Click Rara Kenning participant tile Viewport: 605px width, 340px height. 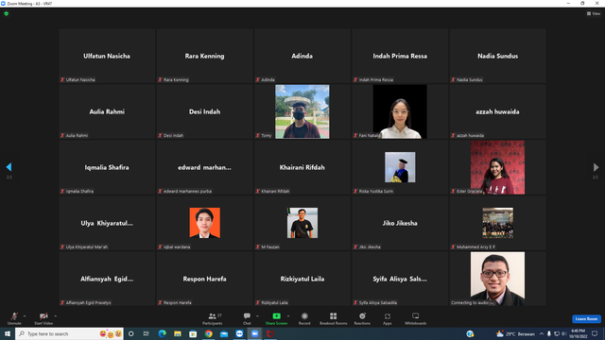click(204, 56)
